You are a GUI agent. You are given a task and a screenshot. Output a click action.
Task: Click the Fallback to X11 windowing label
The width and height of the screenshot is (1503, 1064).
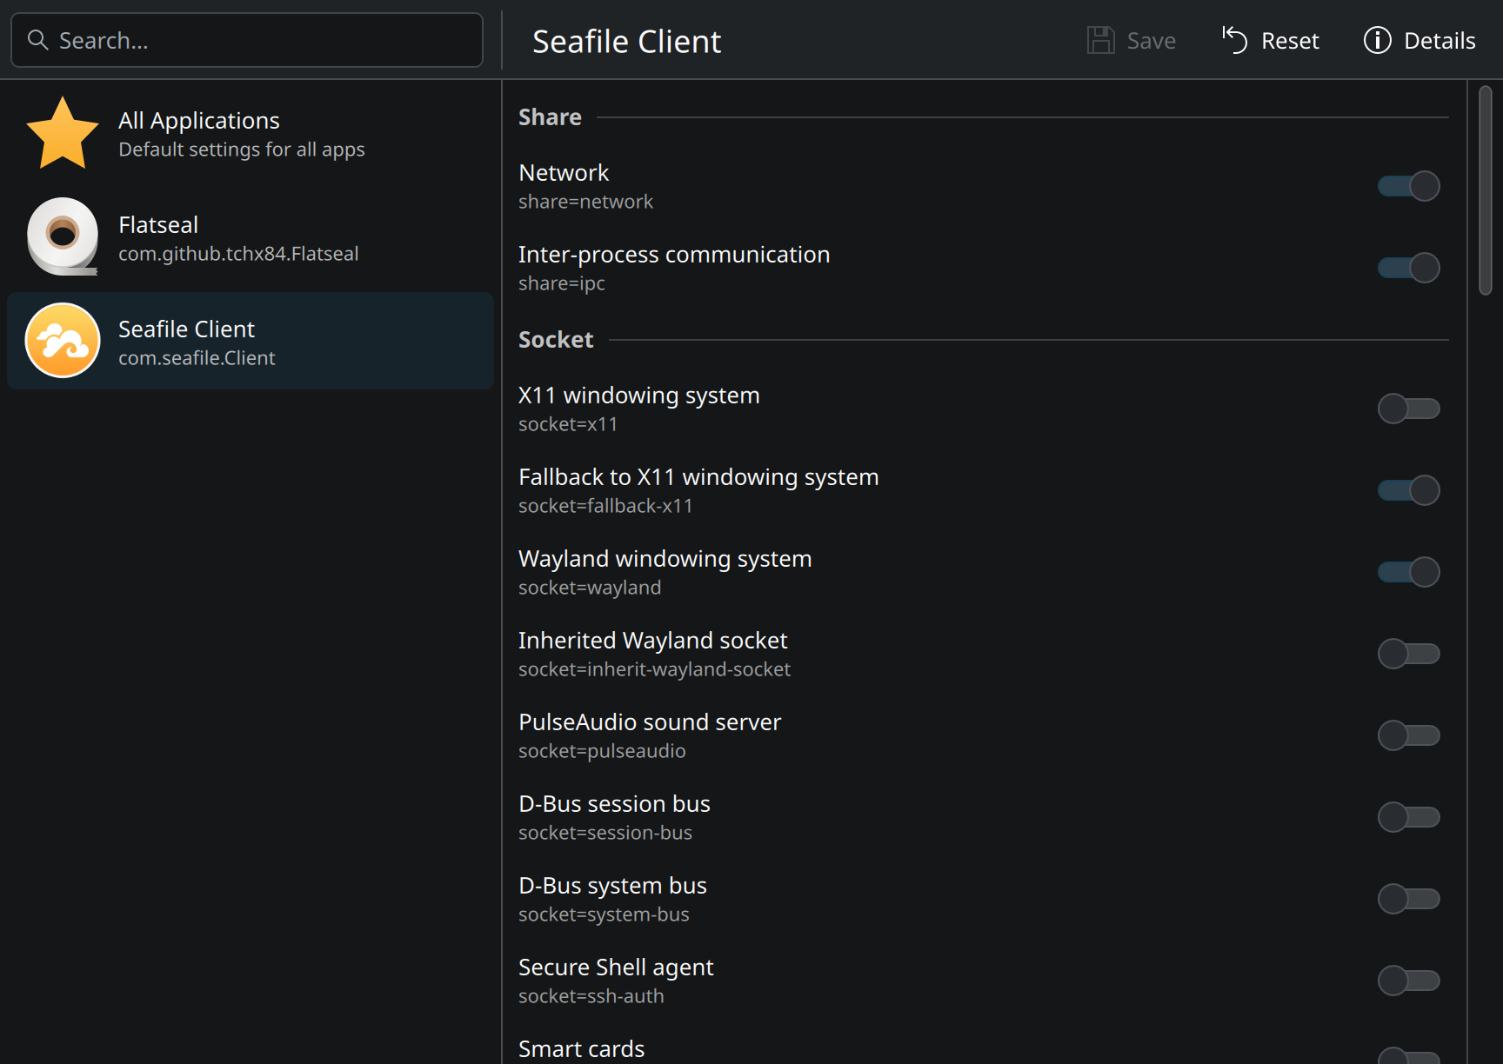coord(698,477)
